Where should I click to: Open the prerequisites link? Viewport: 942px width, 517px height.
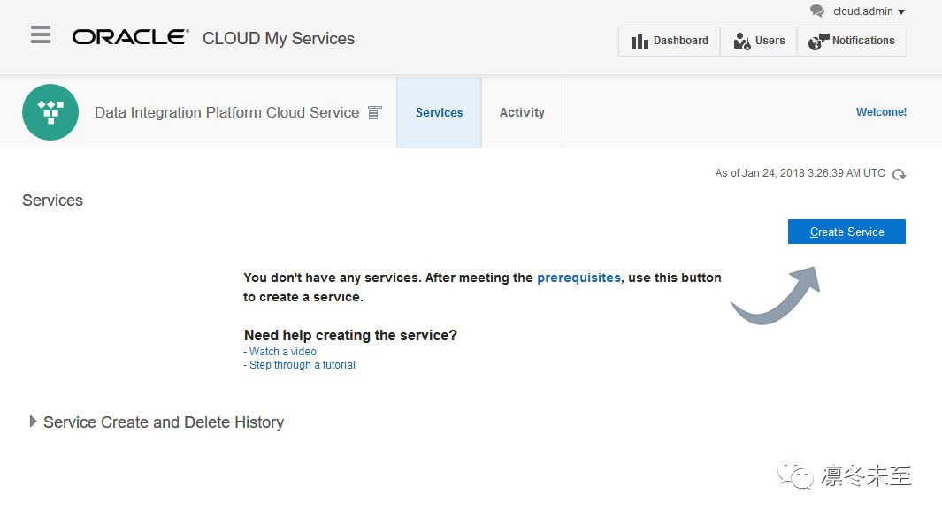pos(578,278)
